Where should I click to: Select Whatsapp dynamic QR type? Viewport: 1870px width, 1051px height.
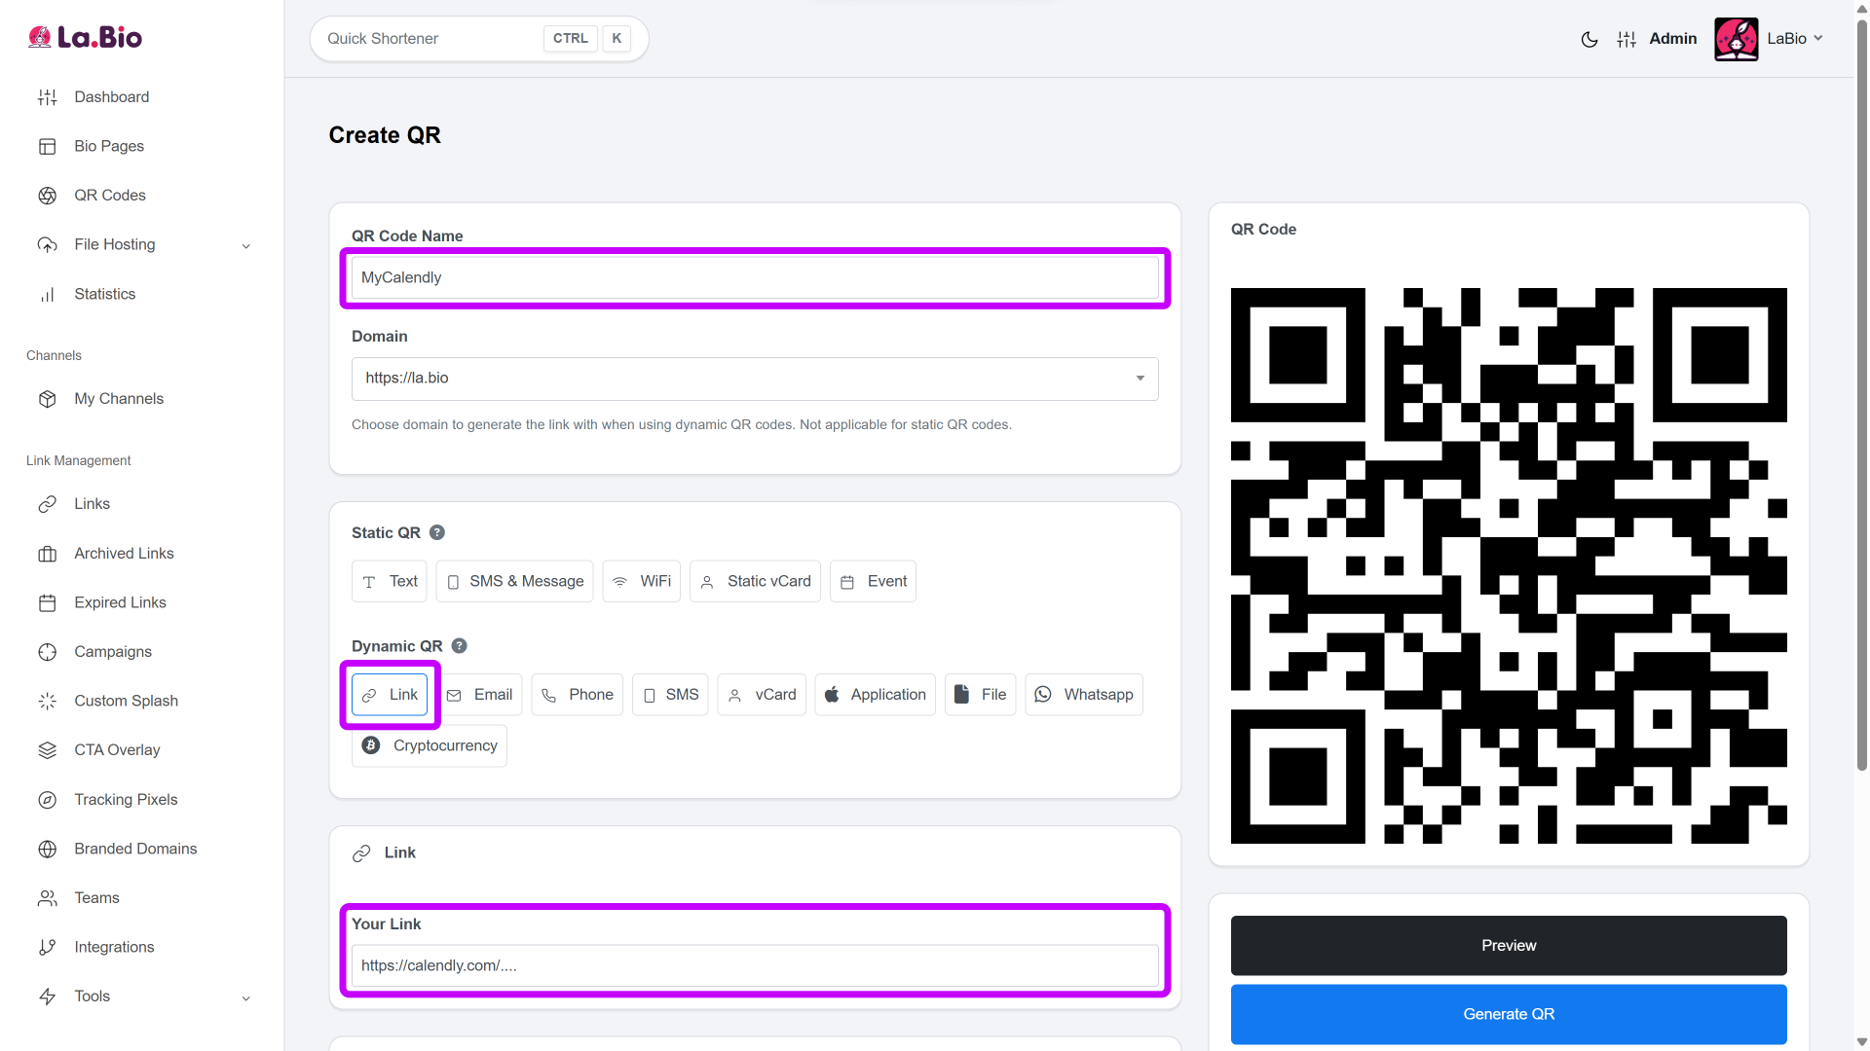1083,695
